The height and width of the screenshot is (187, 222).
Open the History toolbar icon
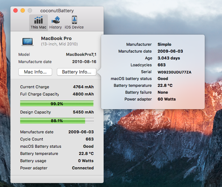55,23
